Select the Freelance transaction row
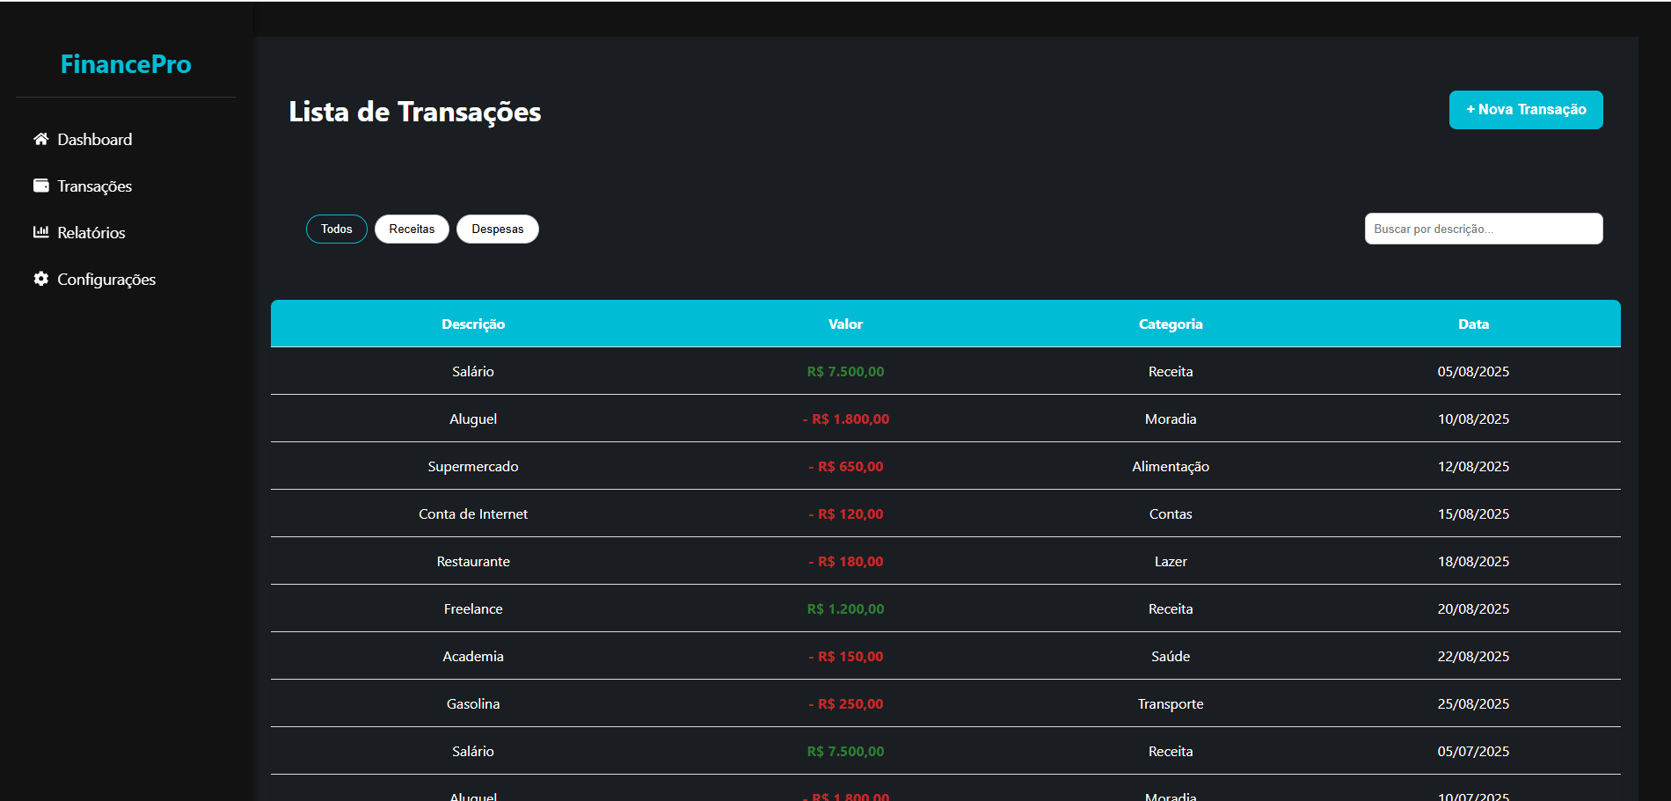Viewport: 1671px width, 801px height. click(473, 608)
